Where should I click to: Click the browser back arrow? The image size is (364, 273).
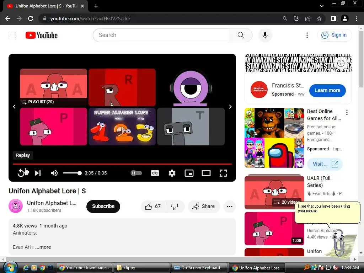(8, 18)
